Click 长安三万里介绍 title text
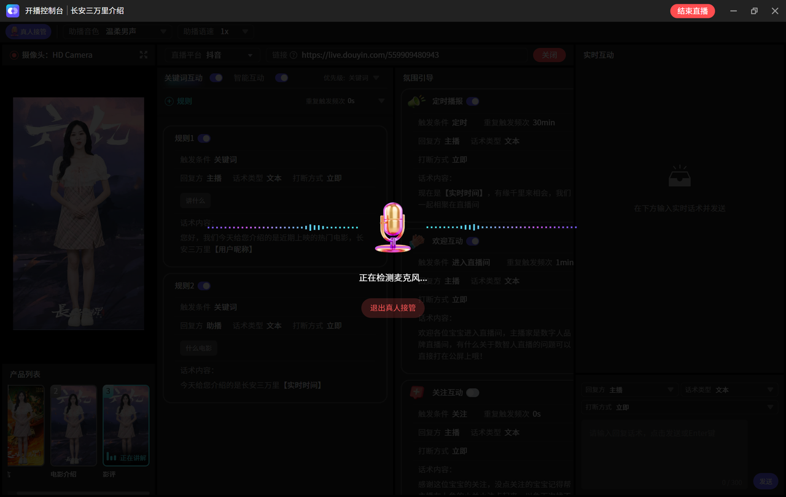Viewport: 786px width, 497px height. [x=97, y=11]
